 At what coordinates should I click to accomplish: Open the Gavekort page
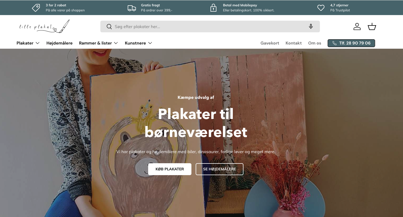pos(270,43)
